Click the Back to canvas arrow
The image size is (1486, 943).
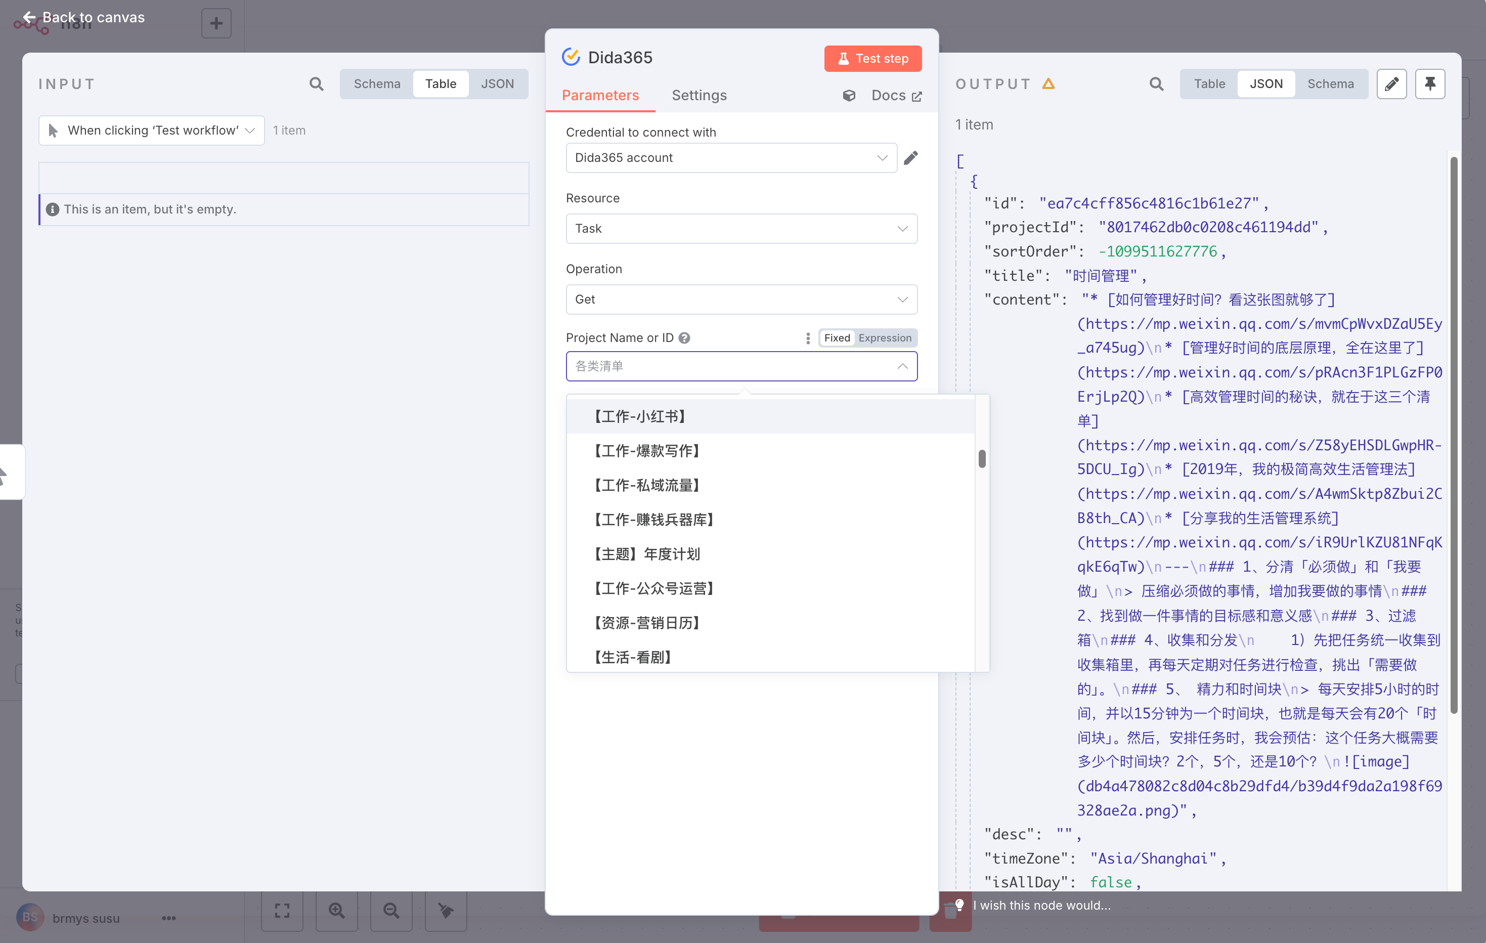point(29,17)
